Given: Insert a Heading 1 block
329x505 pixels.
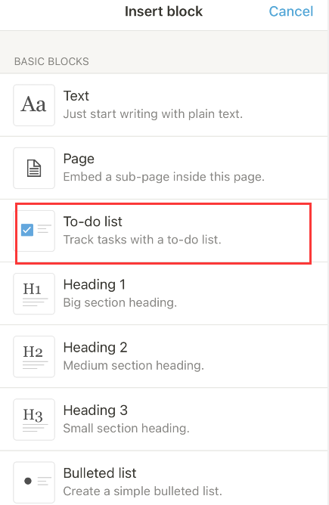Looking at the screenshot, I should click(164, 294).
